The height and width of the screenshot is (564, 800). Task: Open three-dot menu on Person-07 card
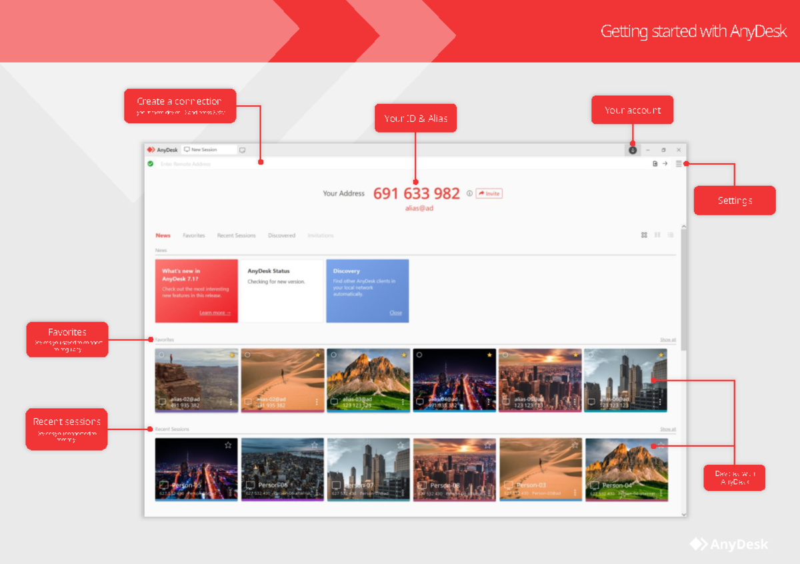(x=403, y=493)
